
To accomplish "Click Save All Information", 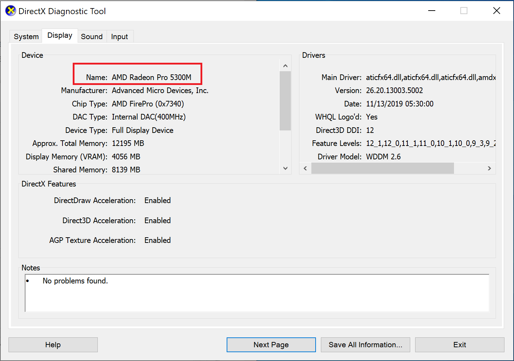I will tap(365, 344).
